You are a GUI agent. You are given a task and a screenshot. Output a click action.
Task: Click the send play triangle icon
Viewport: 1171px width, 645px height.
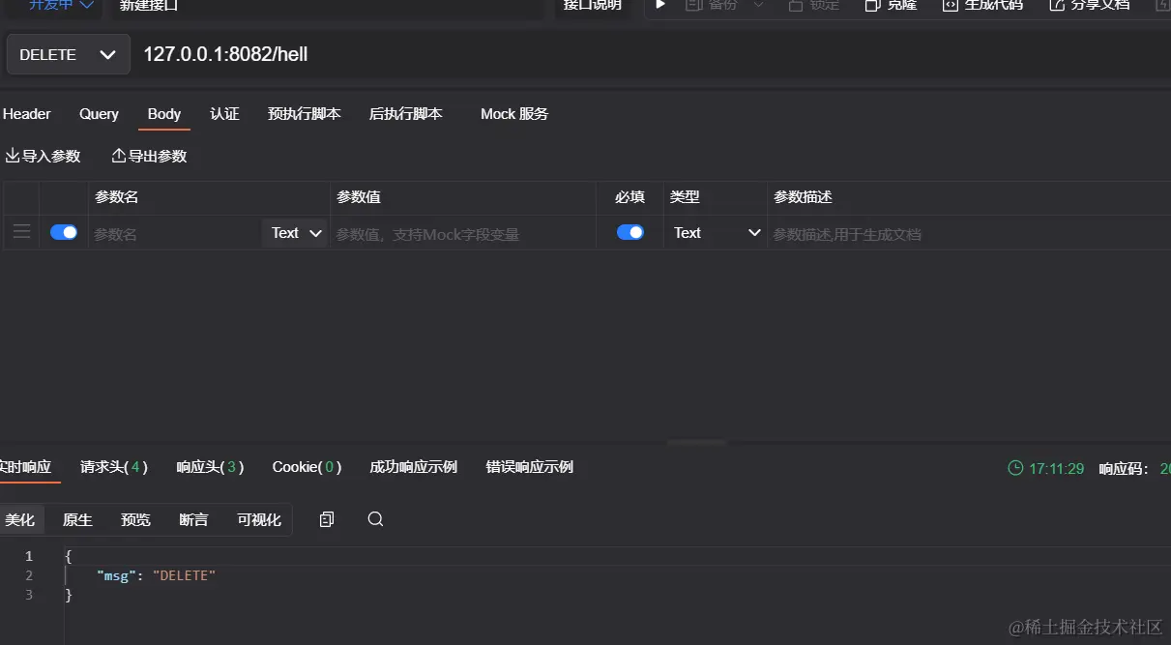pos(660,5)
